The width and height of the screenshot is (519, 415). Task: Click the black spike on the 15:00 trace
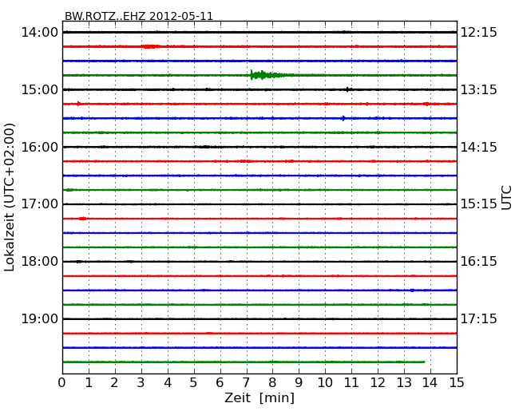point(347,89)
